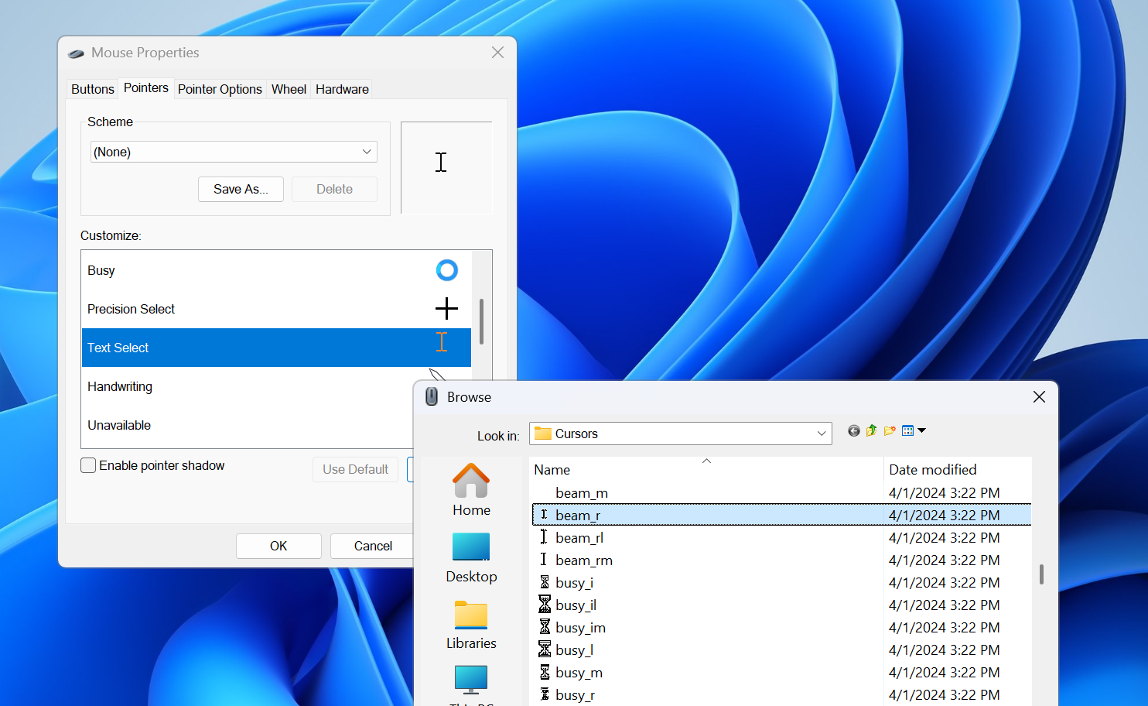Enable pointer shadow

click(x=88, y=465)
